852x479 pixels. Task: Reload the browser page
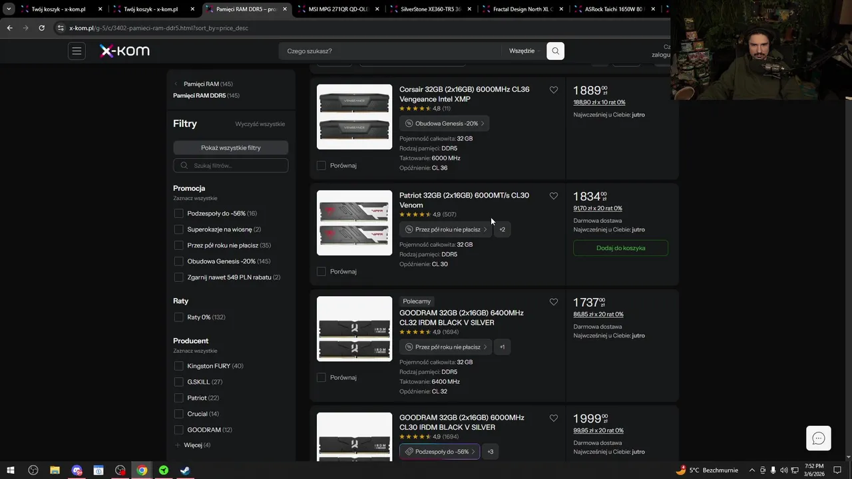coord(41,28)
